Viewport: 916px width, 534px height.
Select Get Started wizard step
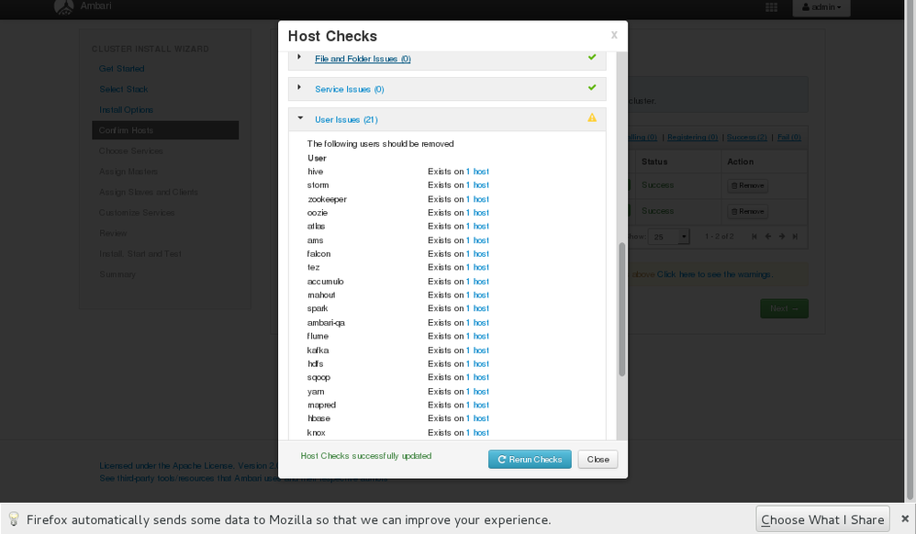coord(121,69)
